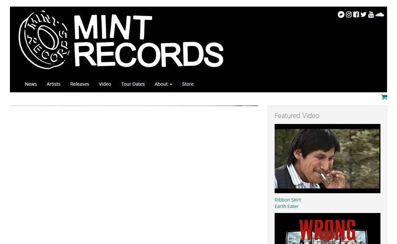
Task: Open the SoundCloud cloud icon
Action: point(380,15)
